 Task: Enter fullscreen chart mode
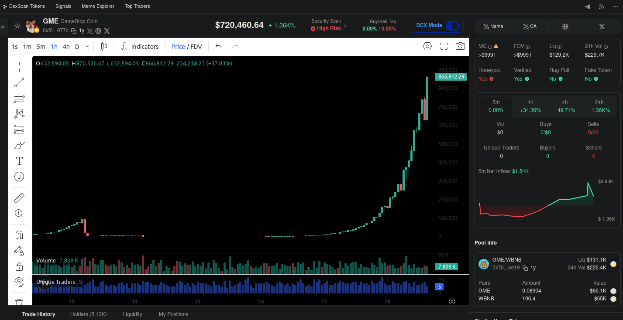pyautogui.click(x=444, y=46)
